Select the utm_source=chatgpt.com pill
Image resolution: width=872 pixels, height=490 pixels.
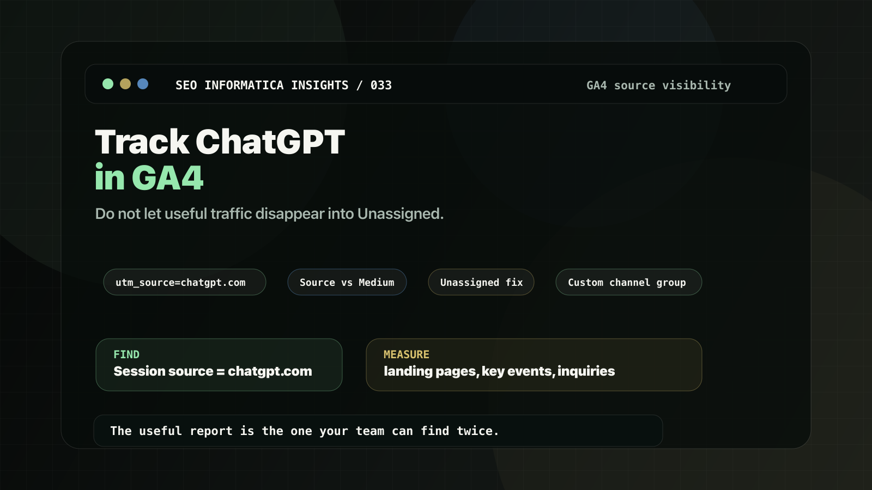(185, 282)
